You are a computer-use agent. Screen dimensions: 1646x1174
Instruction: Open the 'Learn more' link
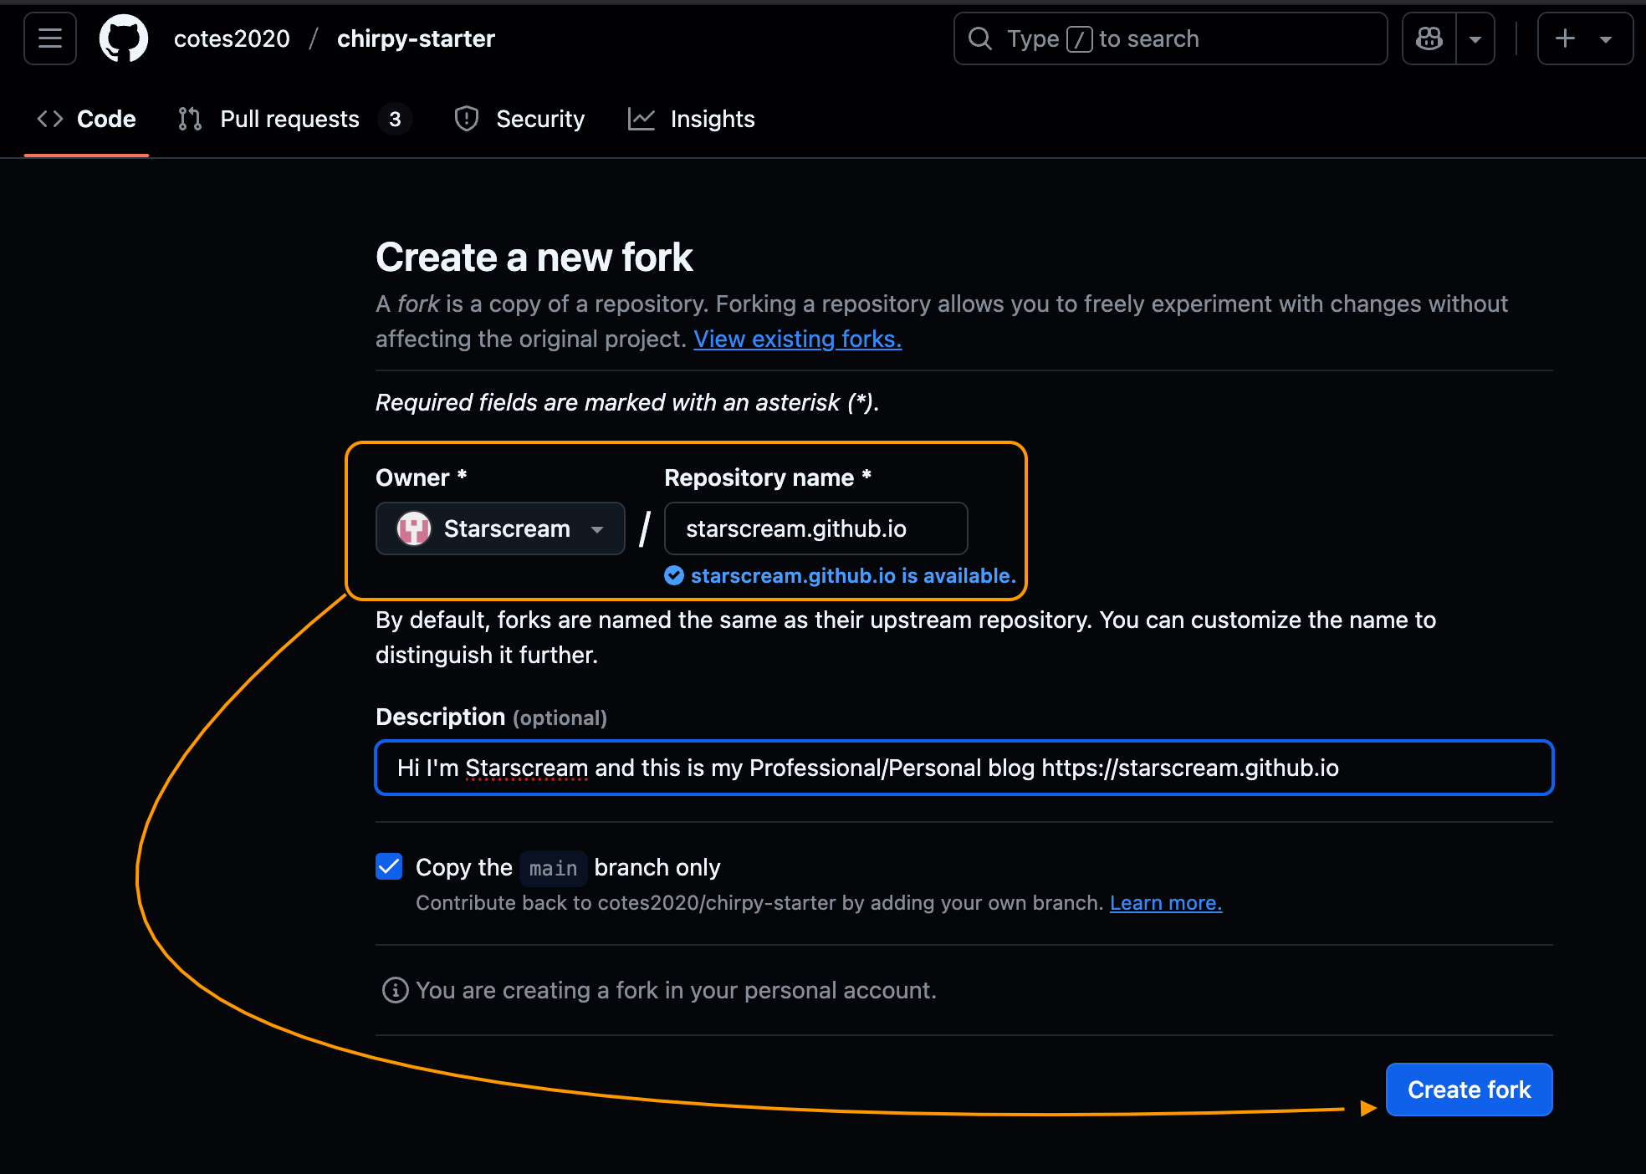(1165, 903)
